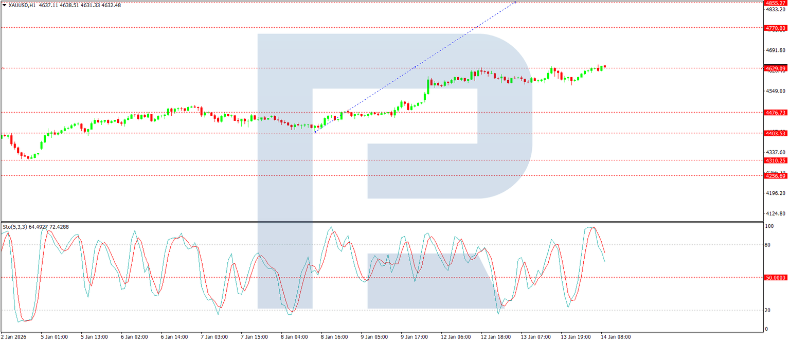Screen dimensions: 790x342
Task: Click the red 4855.27 price tag
Action: point(775,4)
